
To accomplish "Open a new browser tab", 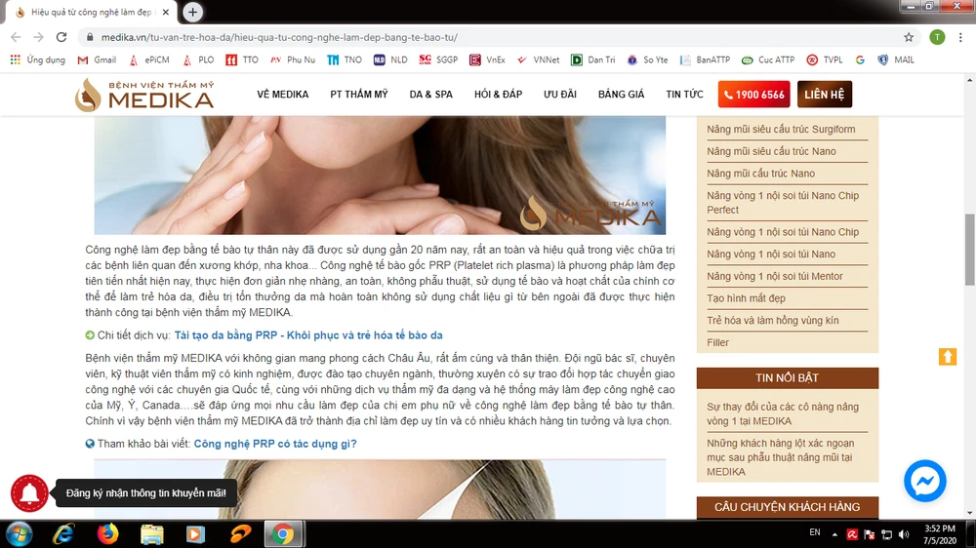I will tap(193, 12).
